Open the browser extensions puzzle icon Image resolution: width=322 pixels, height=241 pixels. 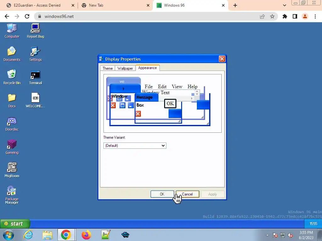point(285,16)
